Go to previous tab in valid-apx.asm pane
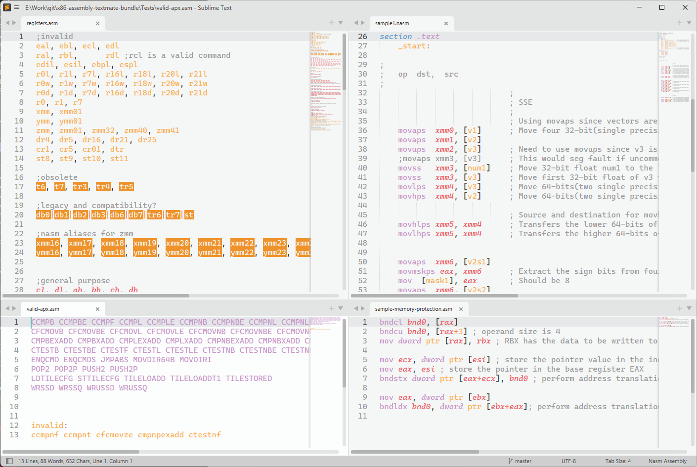Viewport: 697px width, 467px height. pos(7,308)
